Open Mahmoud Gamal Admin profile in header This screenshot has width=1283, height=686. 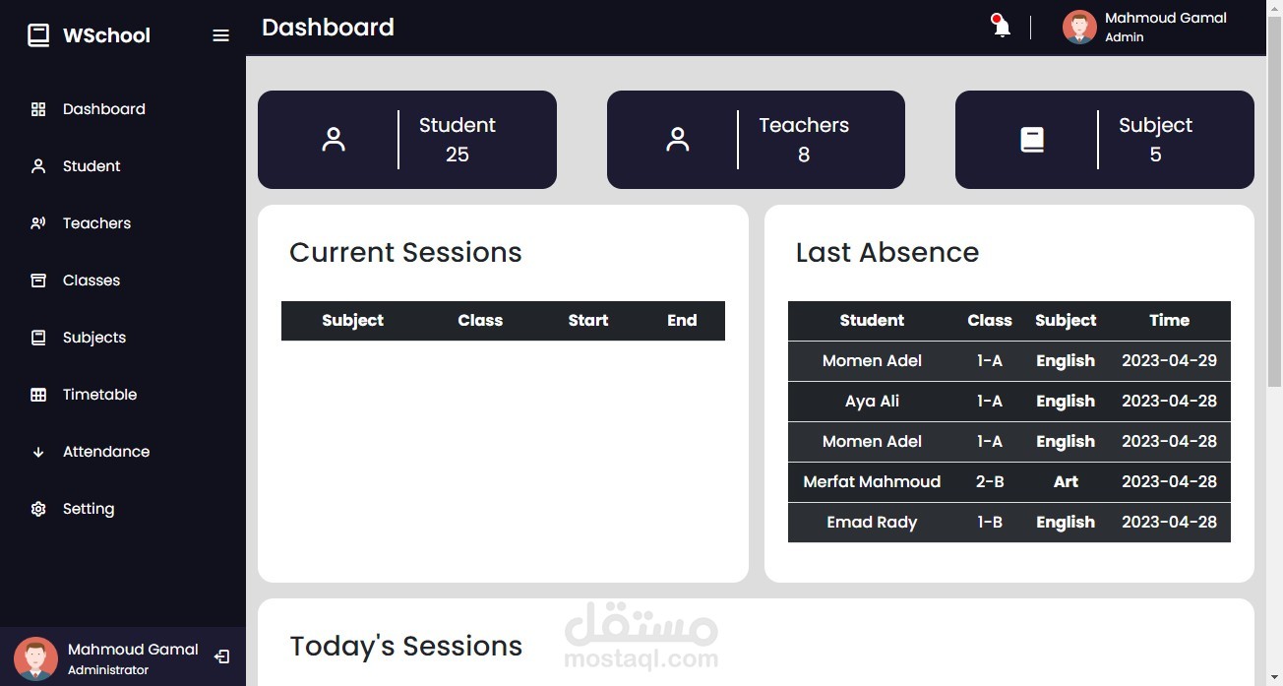point(1144,27)
